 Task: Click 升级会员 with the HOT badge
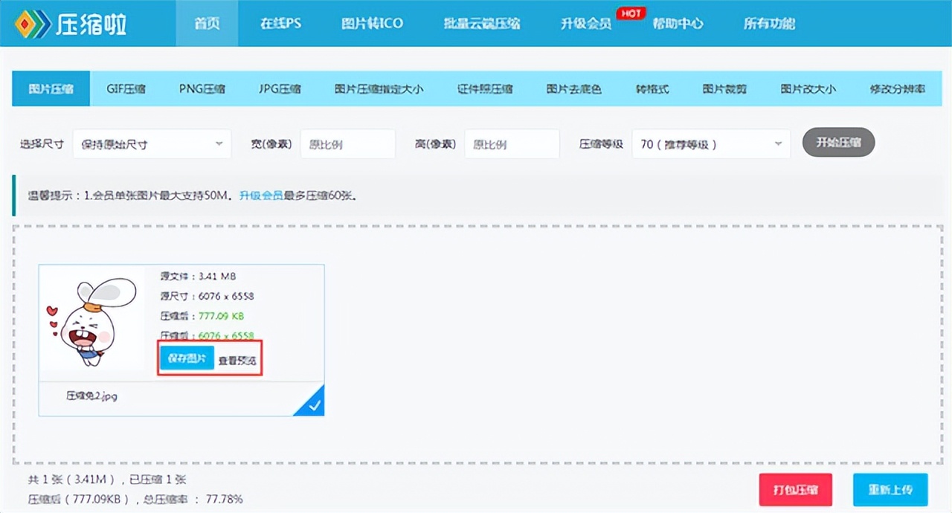coord(585,23)
